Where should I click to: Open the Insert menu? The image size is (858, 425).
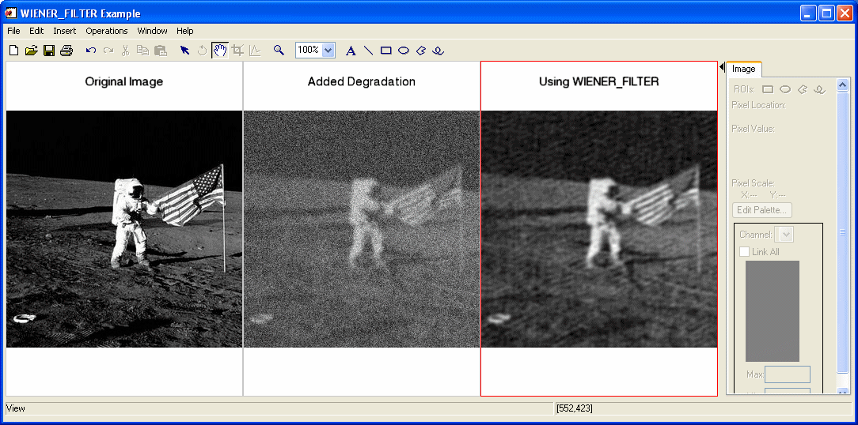(x=65, y=31)
